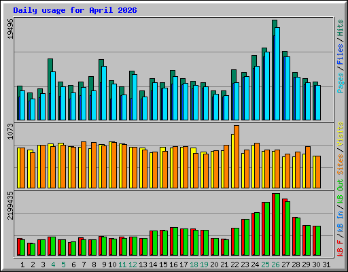Image resolution: width=348 pixels, height=272 pixels.
Task: Click the orange sites bar for day 29
Action: pyautogui.click(x=308, y=167)
